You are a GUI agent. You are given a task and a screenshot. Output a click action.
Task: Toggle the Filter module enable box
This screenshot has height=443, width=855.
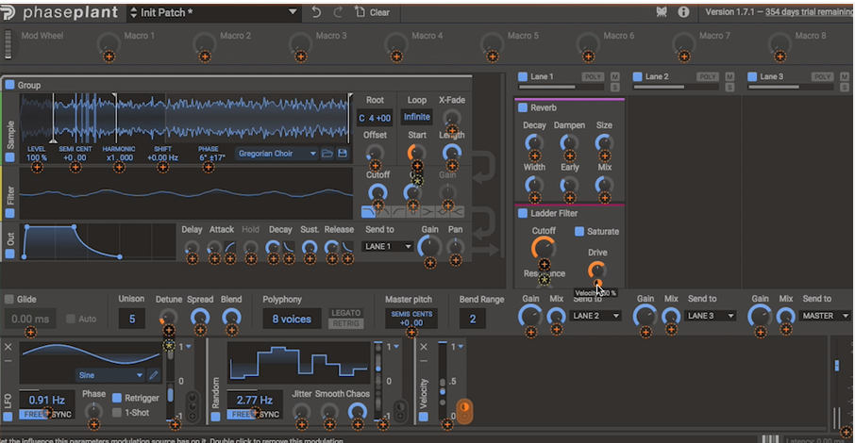point(9,213)
